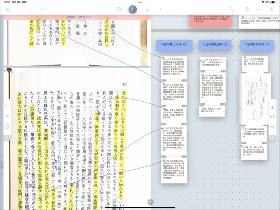Go to the home library icon
The height and width of the screenshot is (210, 280).
(x=8, y=10)
